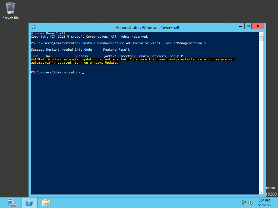Open the muted volume tray icon
278x208 pixels.
[251, 203]
